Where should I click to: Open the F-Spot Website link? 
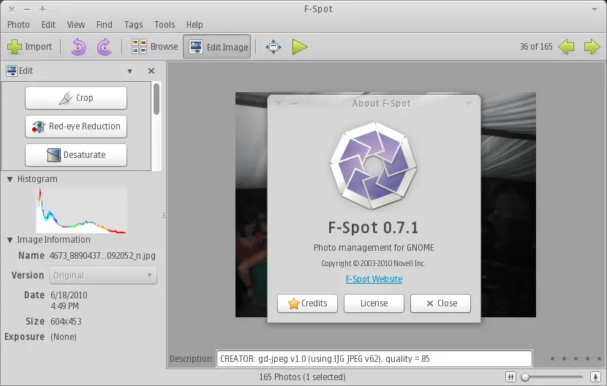coord(374,279)
